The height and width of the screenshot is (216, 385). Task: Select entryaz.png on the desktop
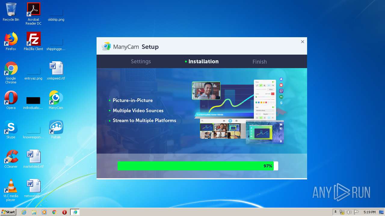33,73
